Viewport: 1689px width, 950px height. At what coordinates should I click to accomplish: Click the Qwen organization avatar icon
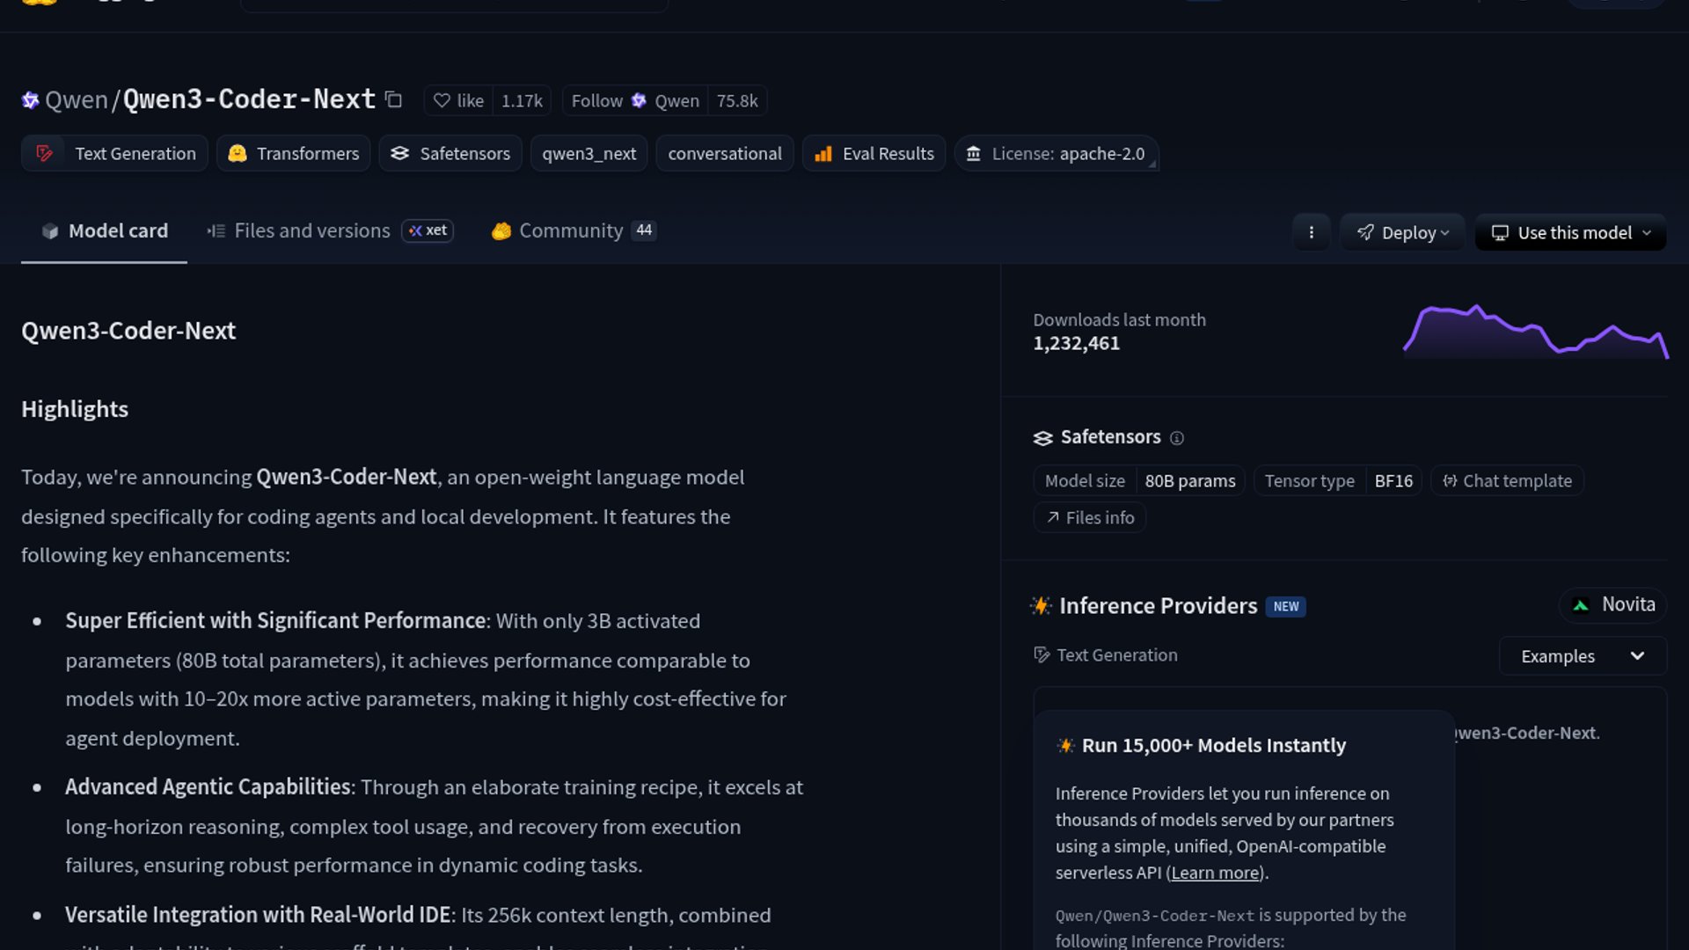(30, 100)
